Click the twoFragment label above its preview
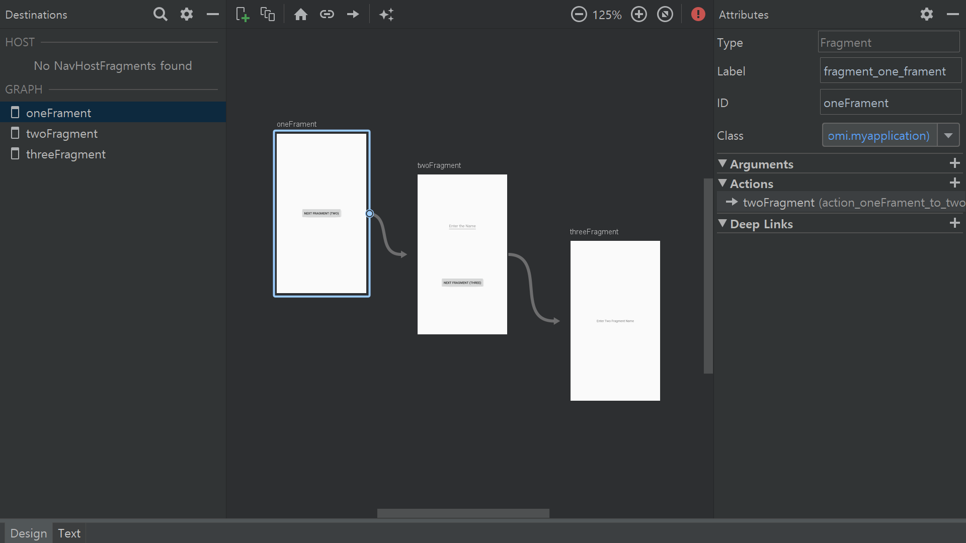The width and height of the screenshot is (966, 543). [x=439, y=165]
